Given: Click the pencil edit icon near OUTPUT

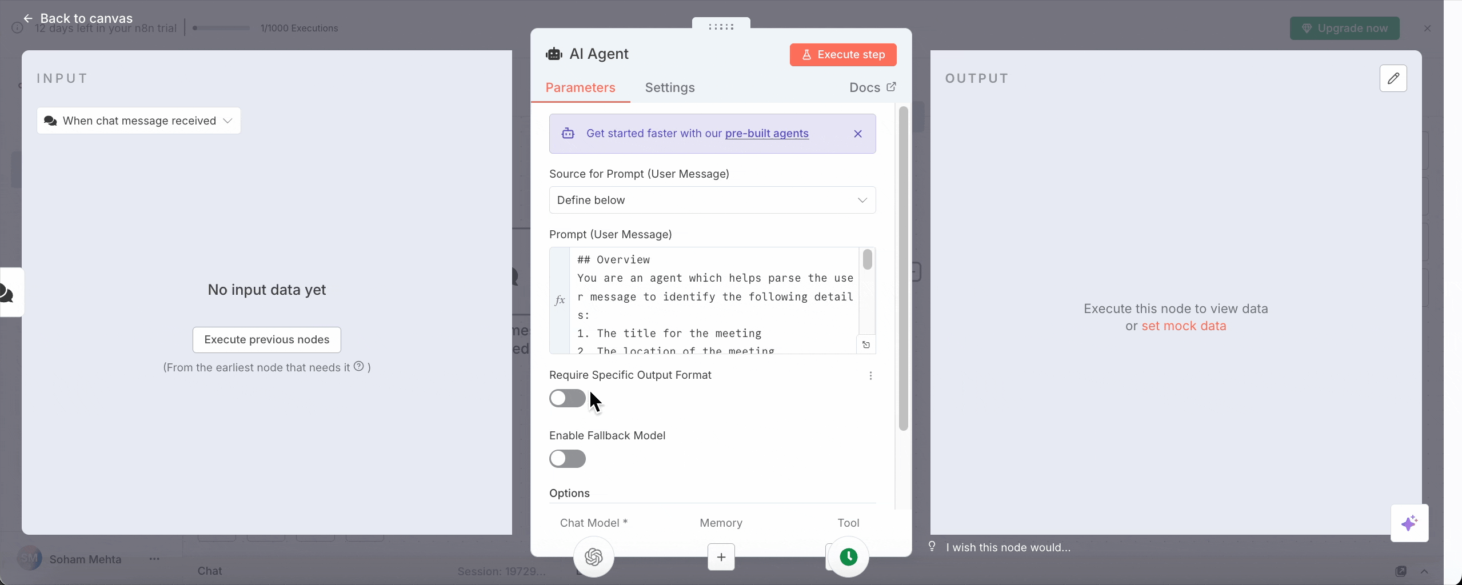Looking at the screenshot, I should point(1393,78).
